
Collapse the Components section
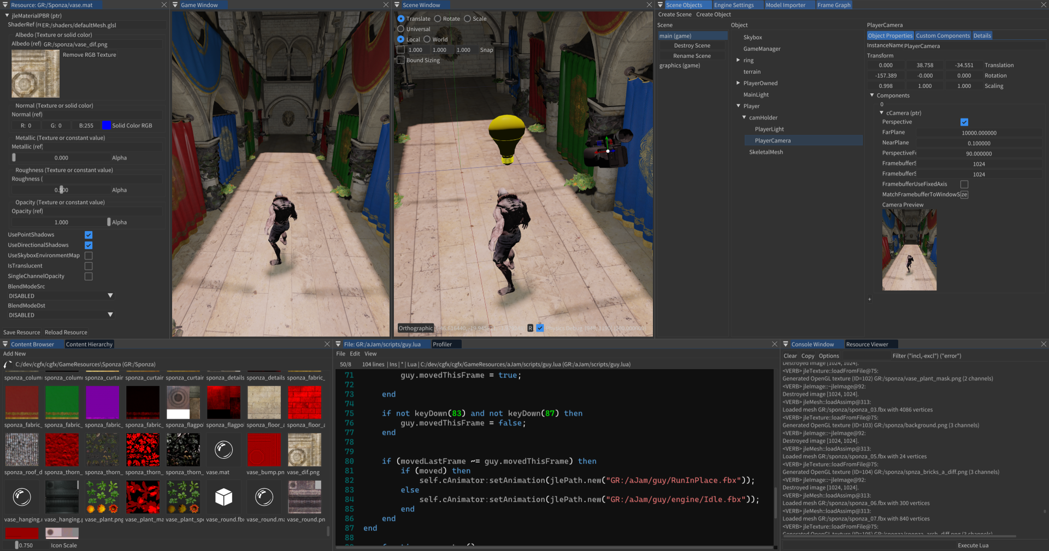click(872, 96)
